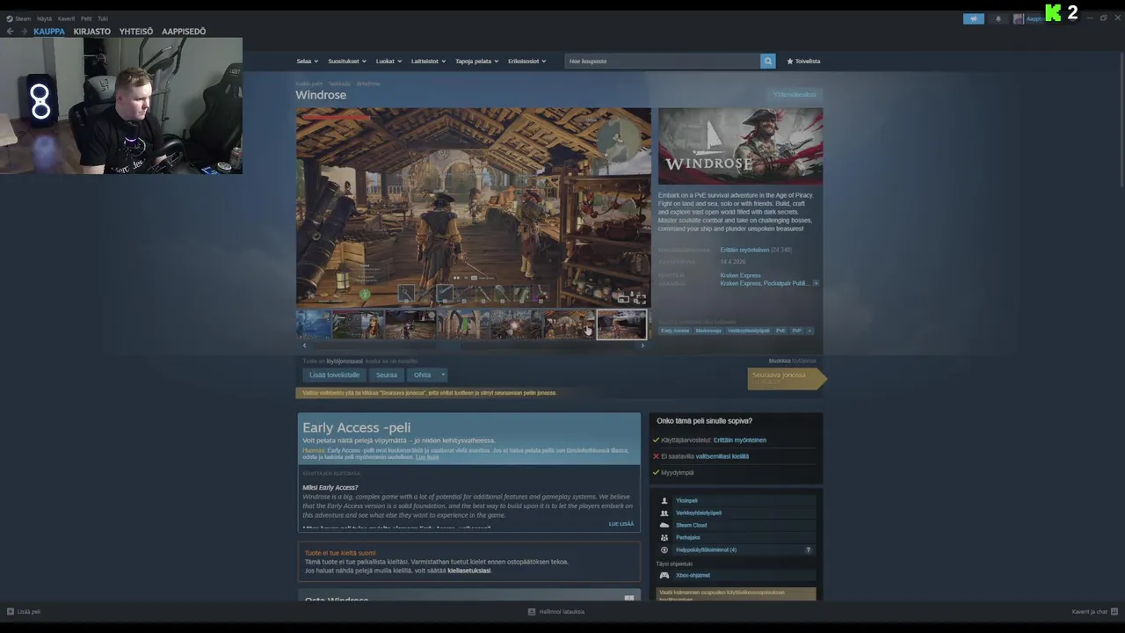Open the Early Access tag
This screenshot has width=1125, height=633.
(x=675, y=331)
